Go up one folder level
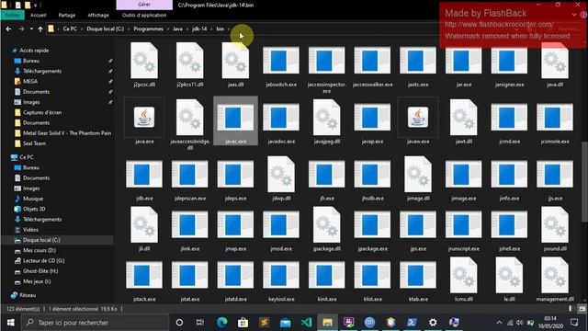 40,29
